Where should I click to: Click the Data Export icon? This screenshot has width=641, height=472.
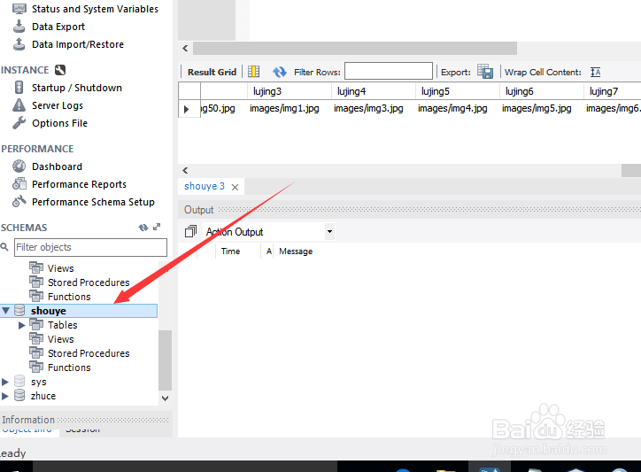coord(19,27)
